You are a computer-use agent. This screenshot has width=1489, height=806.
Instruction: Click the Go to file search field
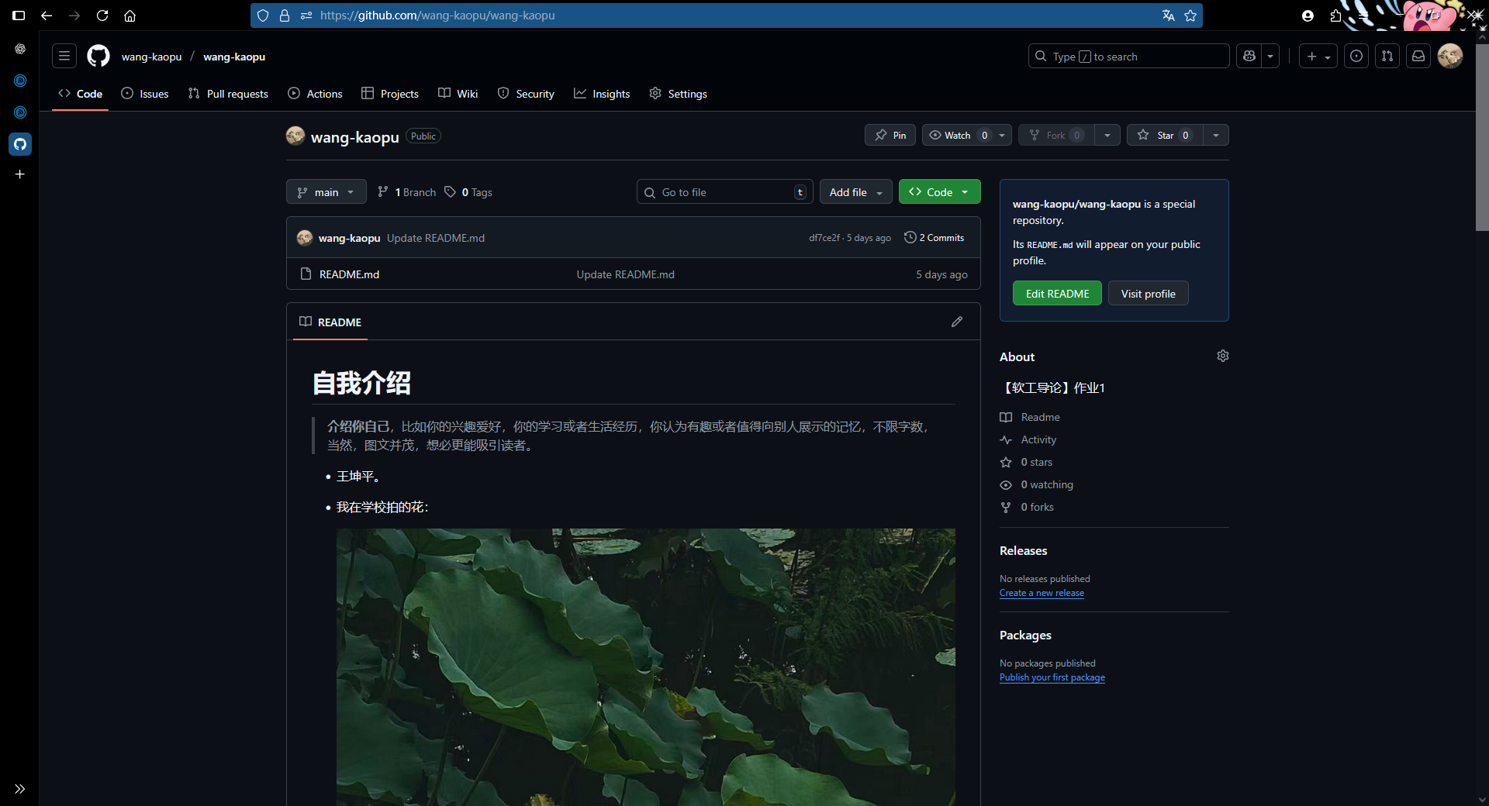(x=724, y=191)
